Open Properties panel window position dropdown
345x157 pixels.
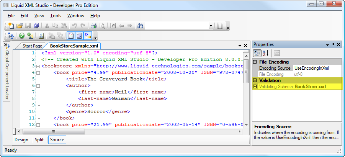[328, 45]
